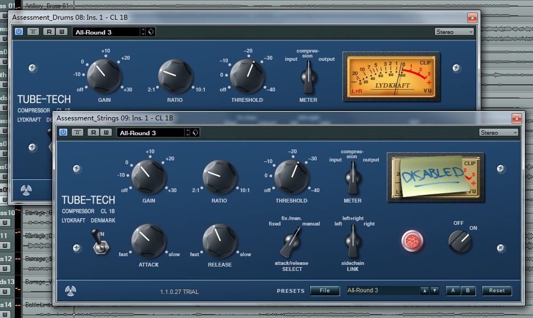This screenshot has height=318, width=533.
Task: Select previous preset with the up arrow
Action: (424, 291)
